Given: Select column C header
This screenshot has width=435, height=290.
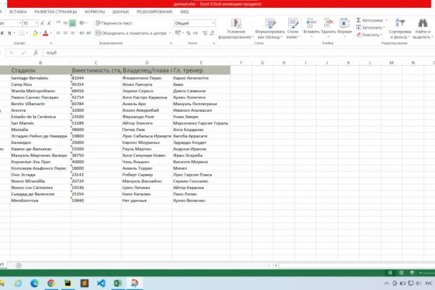Looking at the screenshot, I should [x=96, y=63].
